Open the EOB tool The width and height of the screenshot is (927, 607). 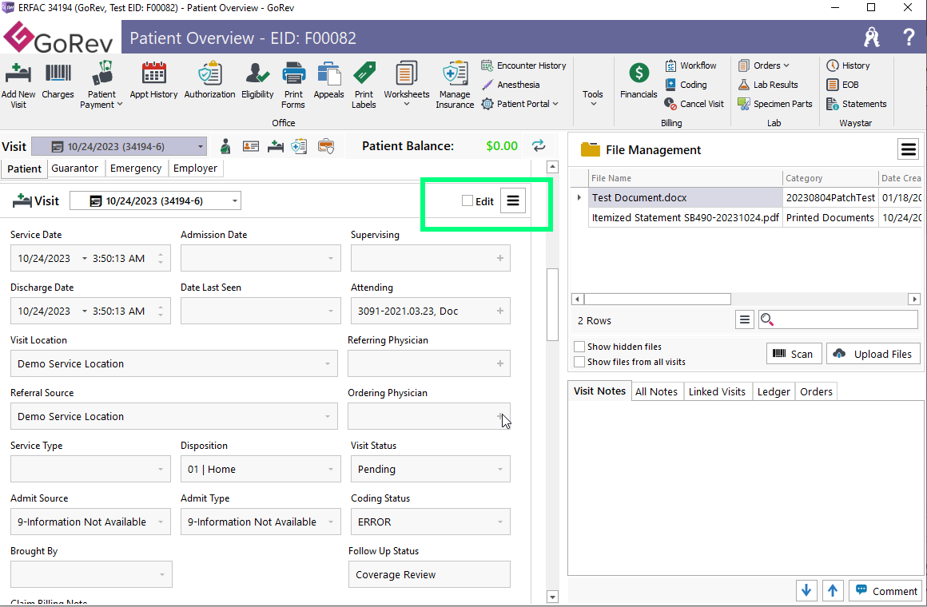(x=842, y=85)
